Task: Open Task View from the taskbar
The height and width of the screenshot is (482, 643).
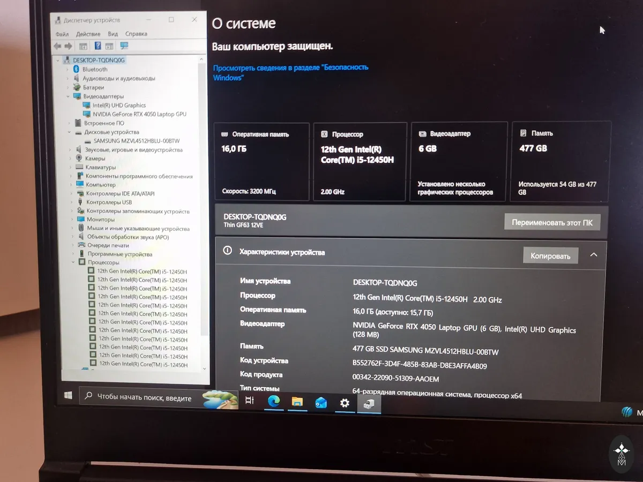Action: [x=249, y=400]
